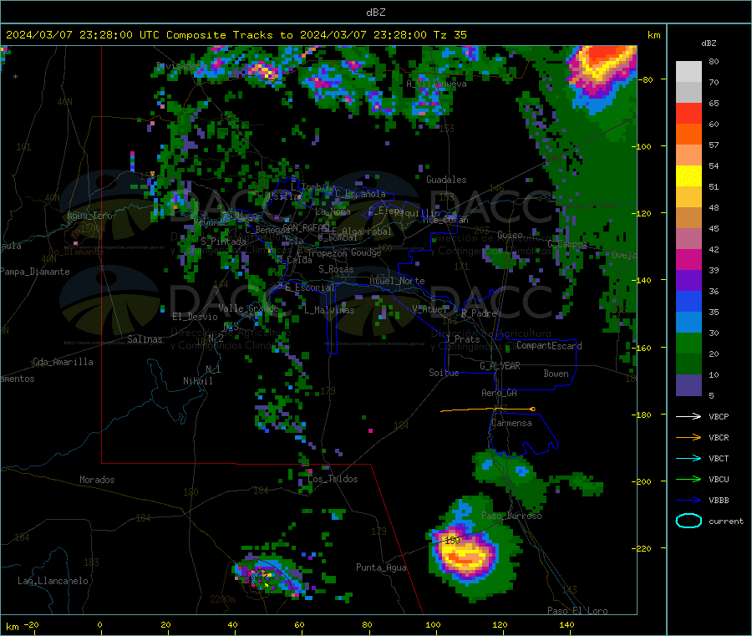Select the gray 70 dBZ swatch
752x636 pixels.
tap(688, 93)
